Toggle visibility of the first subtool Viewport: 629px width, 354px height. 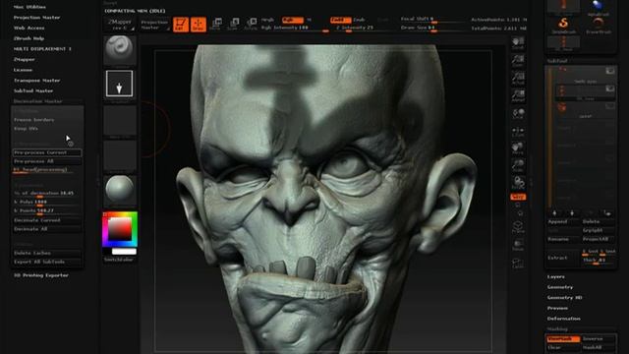(609, 71)
